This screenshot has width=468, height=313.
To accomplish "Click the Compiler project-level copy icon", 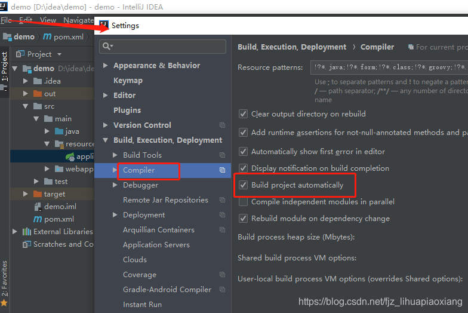I will pyautogui.click(x=222, y=170).
